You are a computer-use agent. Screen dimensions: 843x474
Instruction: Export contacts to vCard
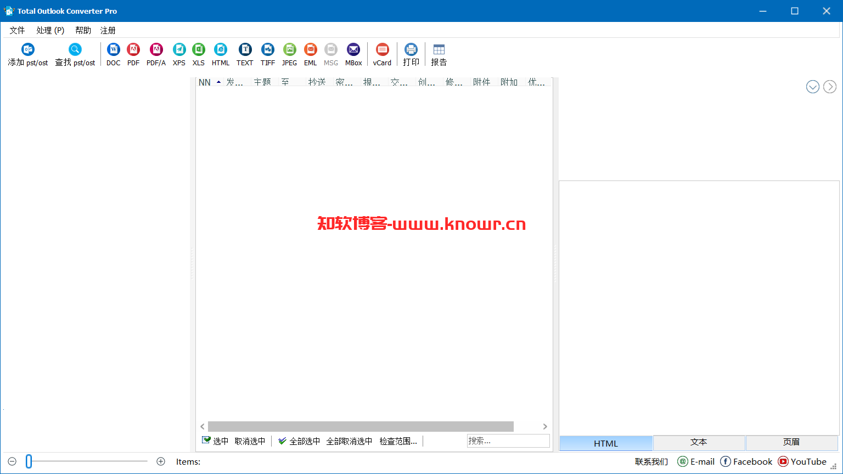click(x=383, y=55)
